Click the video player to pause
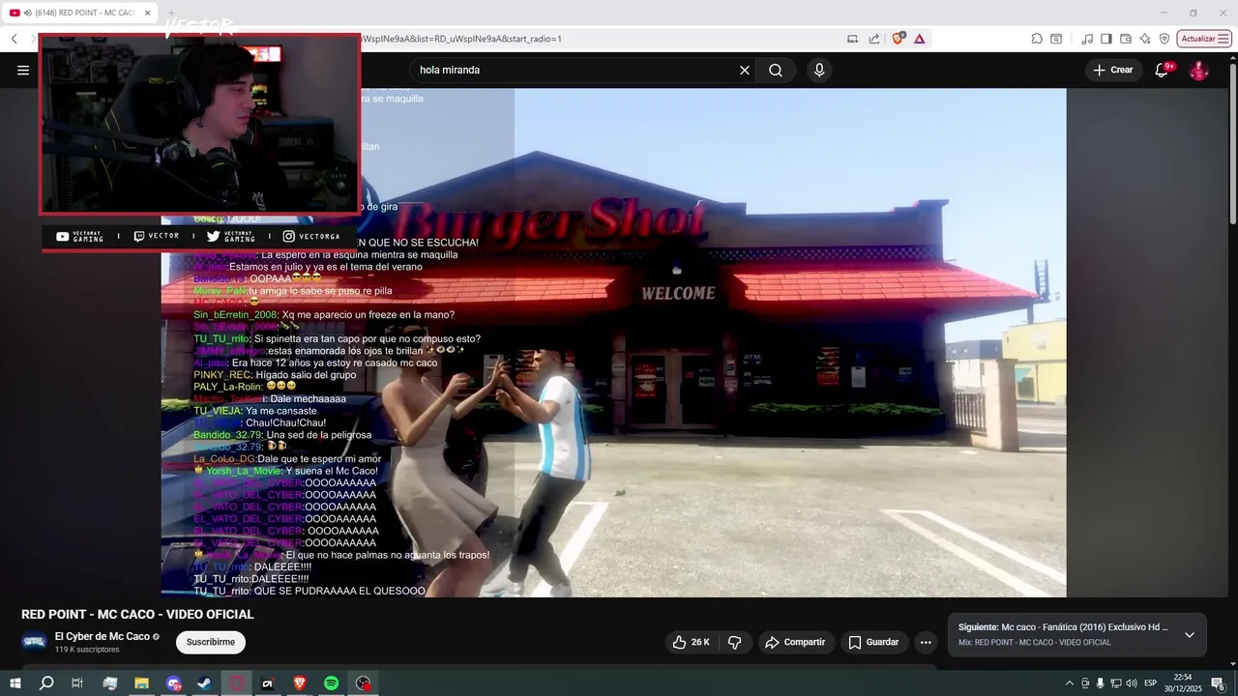 point(613,342)
